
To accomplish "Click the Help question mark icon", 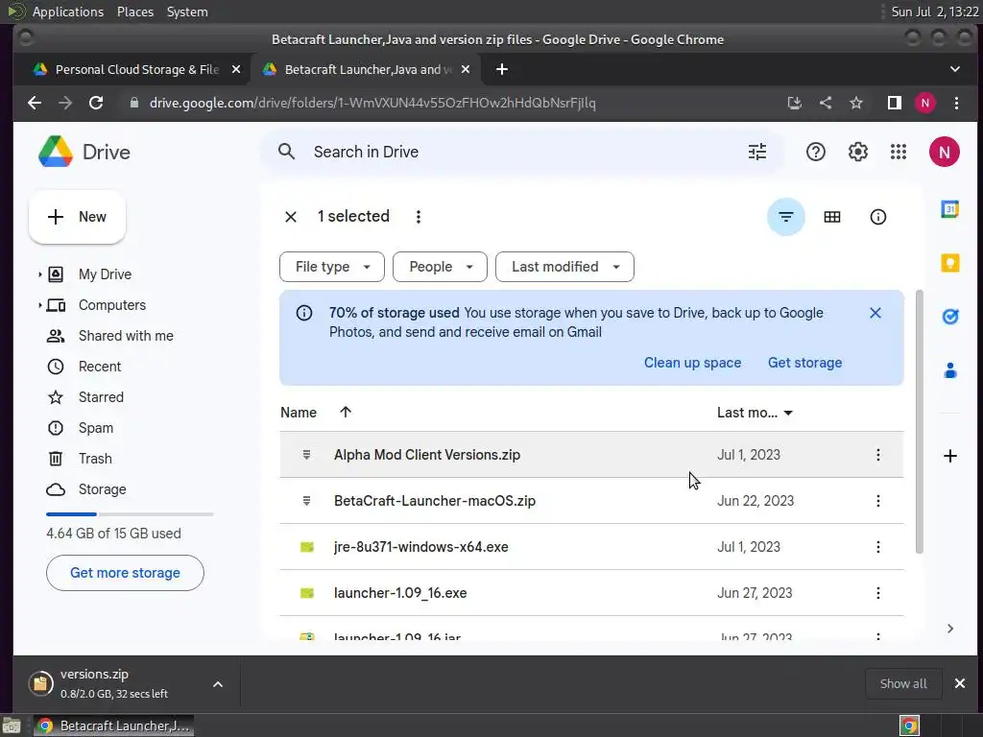I will (x=816, y=152).
